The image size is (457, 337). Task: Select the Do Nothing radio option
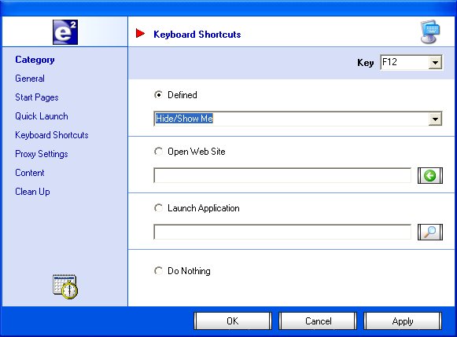tap(158, 271)
